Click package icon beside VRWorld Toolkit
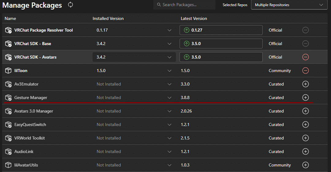Screen dimensions: 331x172 pyautogui.click(x=8, y=138)
